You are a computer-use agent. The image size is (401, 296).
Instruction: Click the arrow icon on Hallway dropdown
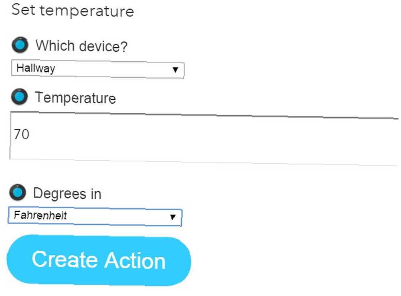175,70
